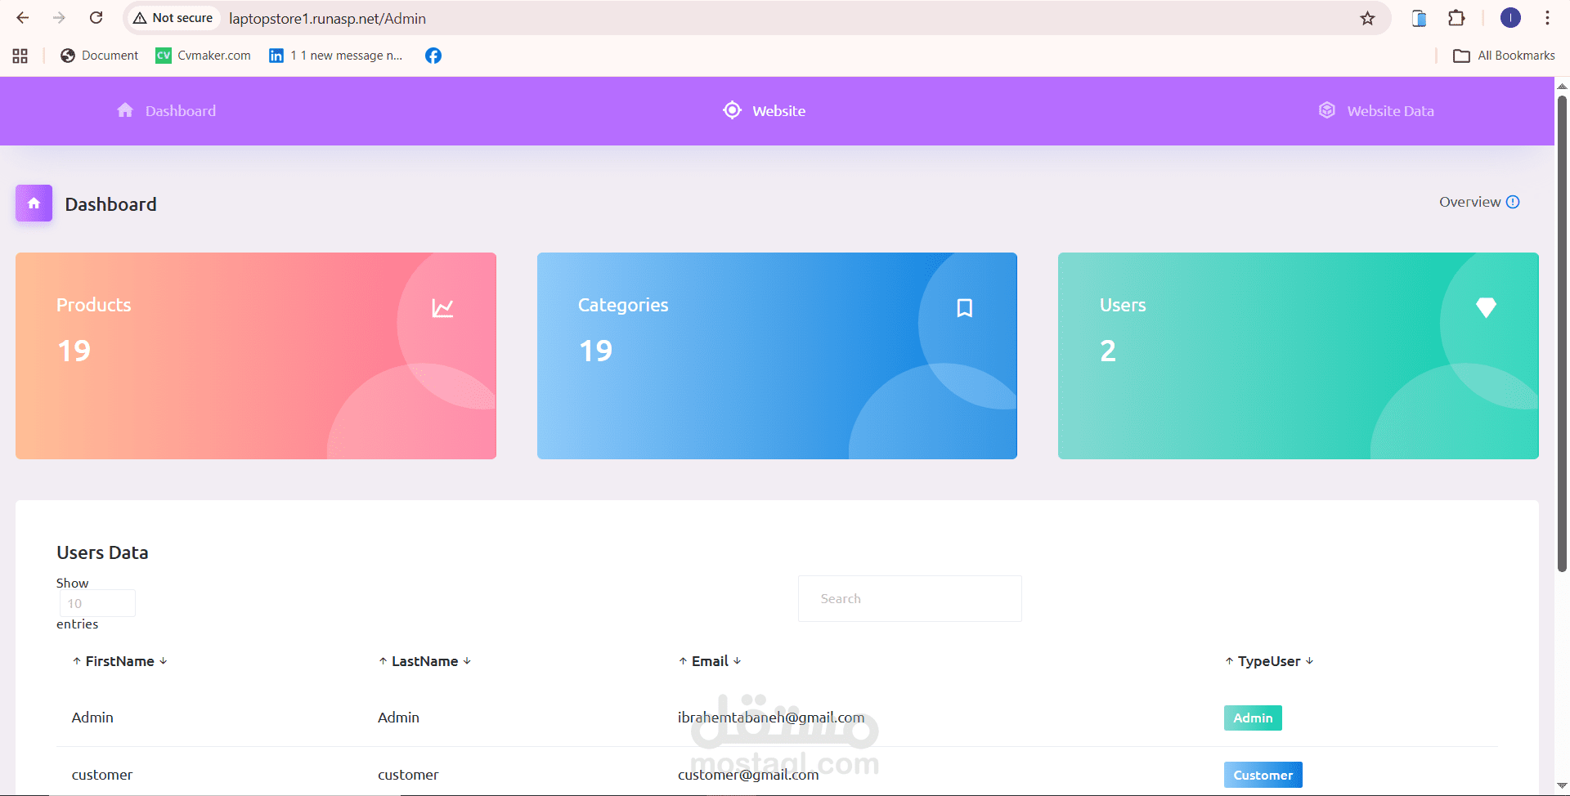Click the Users card diamond icon
The width and height of the screenshot is (1570, 796).
(x=1486, y=307)
